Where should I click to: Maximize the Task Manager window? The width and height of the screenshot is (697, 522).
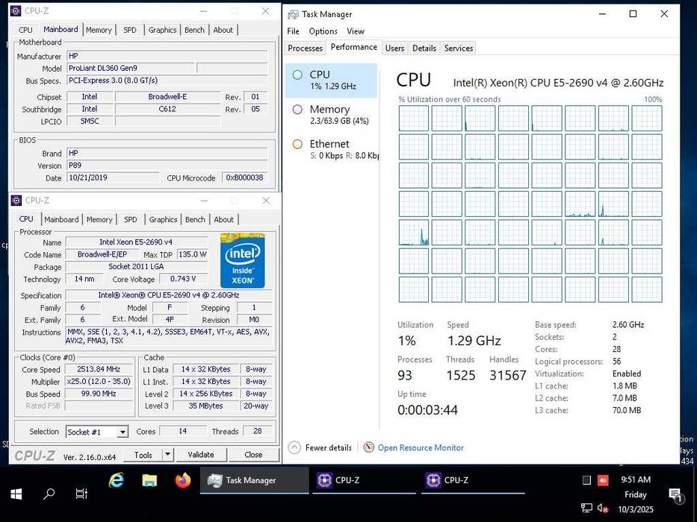pos(633,13)
